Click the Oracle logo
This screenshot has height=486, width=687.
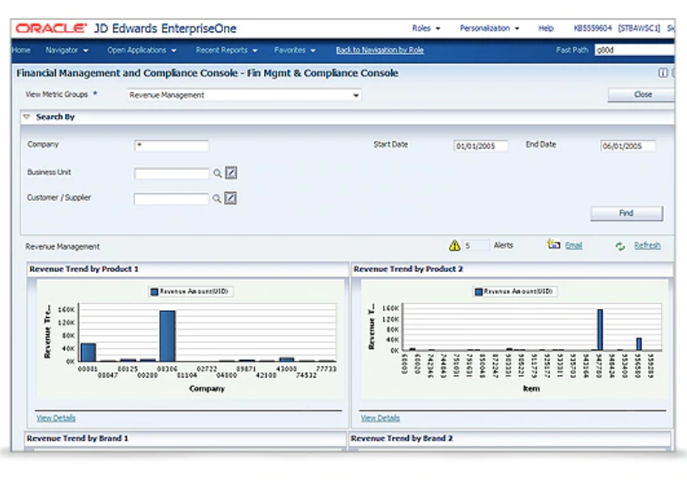[51, 28]
